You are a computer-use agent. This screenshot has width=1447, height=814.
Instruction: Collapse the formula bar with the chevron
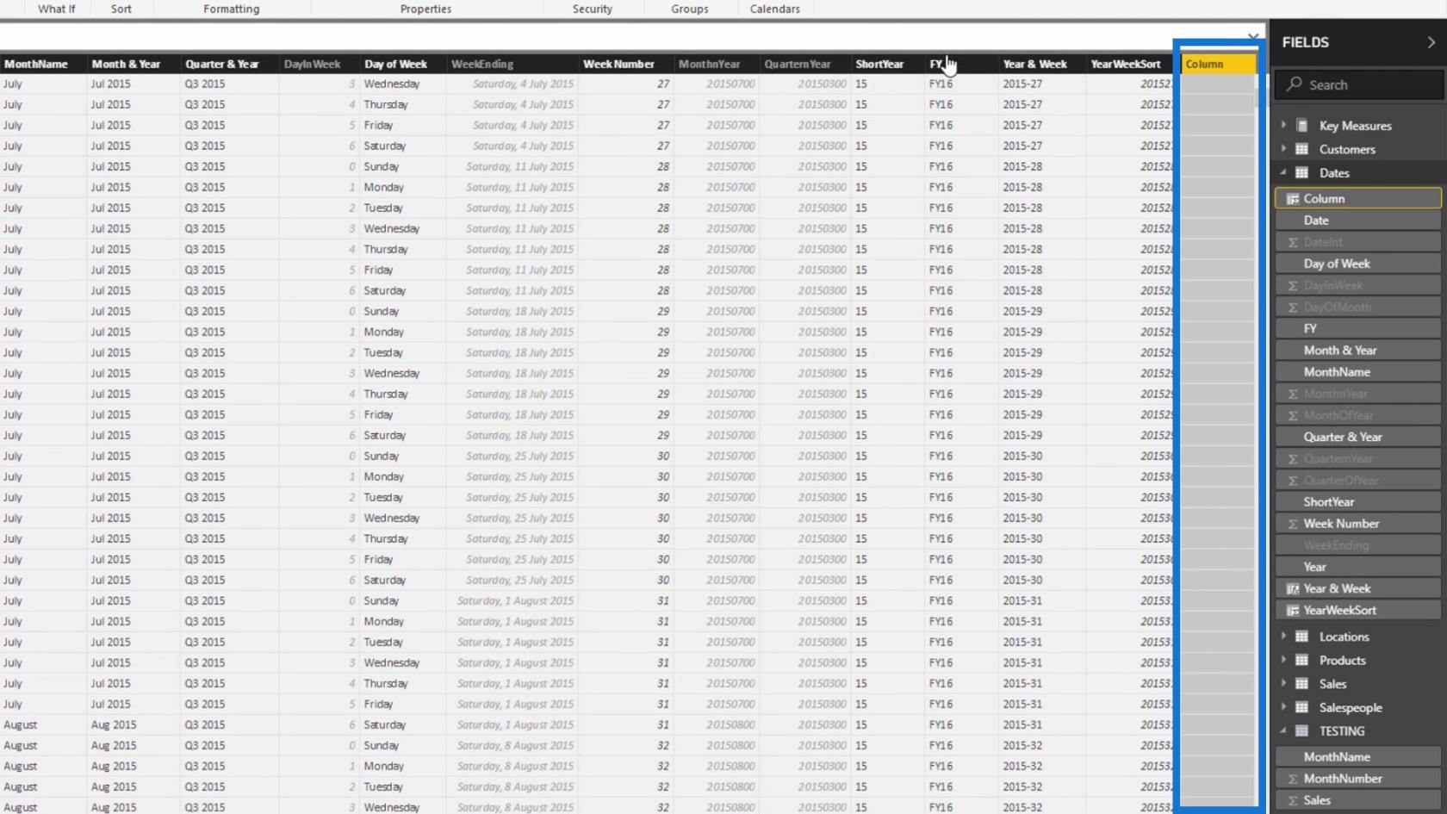coord(1253,37)
